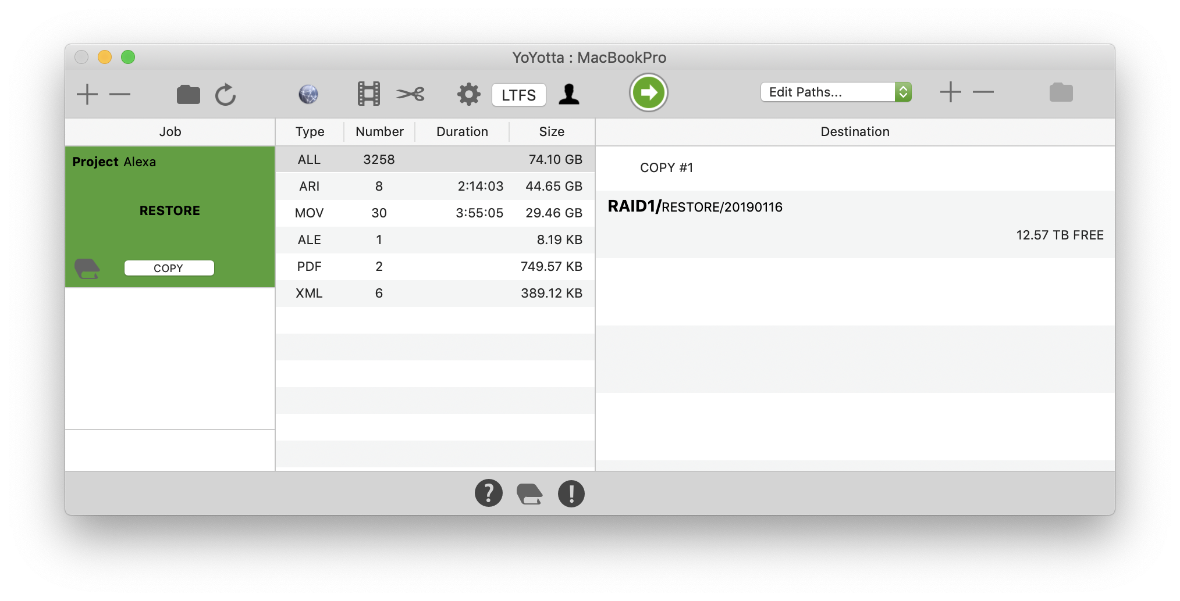Screen dimensions: 1180x601
Task: Click the alert exclamation icon
Action: pos(571,493)
